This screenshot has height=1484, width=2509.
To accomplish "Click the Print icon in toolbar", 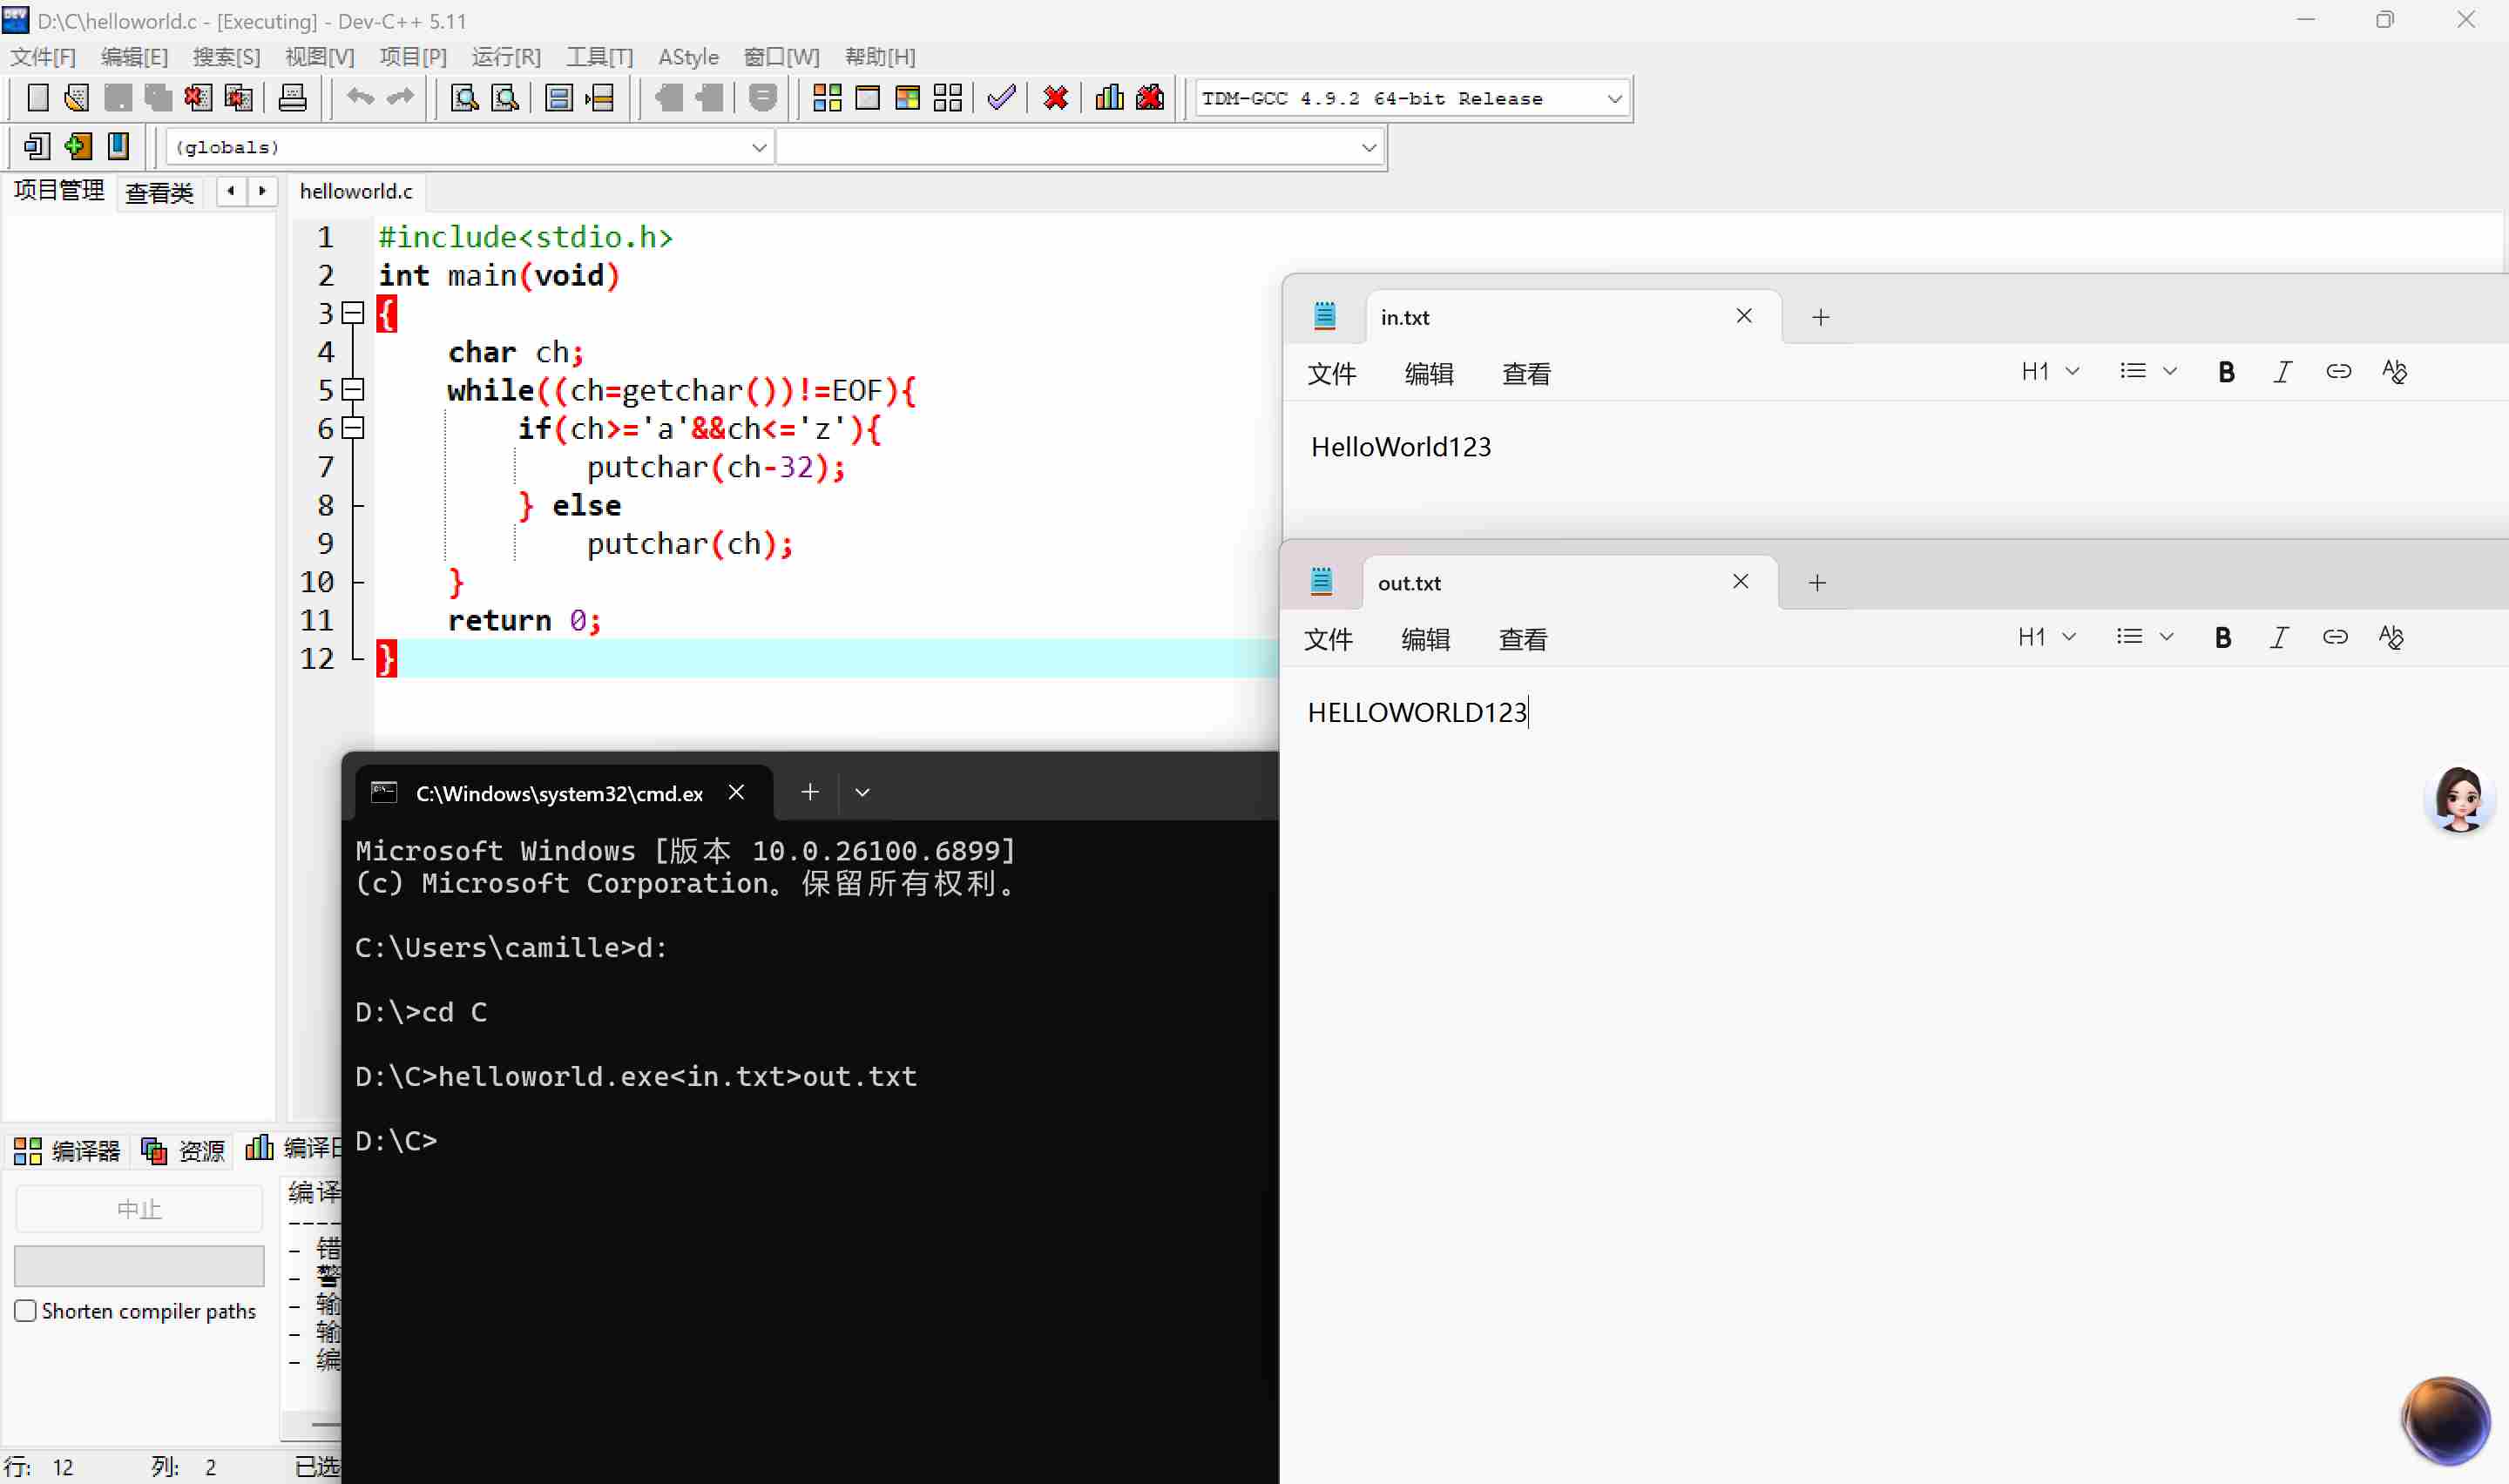I will tap(292, 98).
